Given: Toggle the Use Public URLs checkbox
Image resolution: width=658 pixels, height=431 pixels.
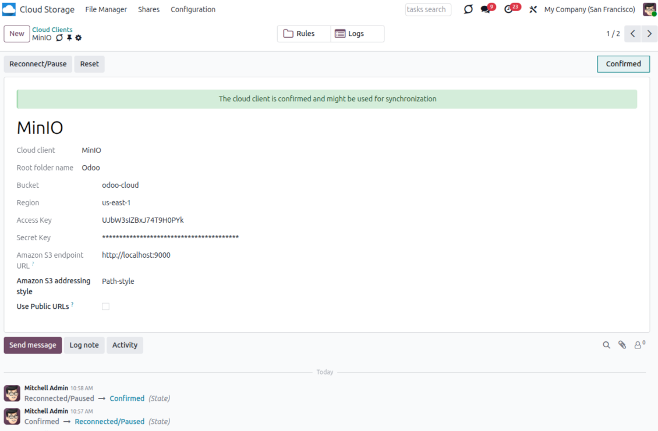Looking at the screenshot, I should (x=106, y=307).
